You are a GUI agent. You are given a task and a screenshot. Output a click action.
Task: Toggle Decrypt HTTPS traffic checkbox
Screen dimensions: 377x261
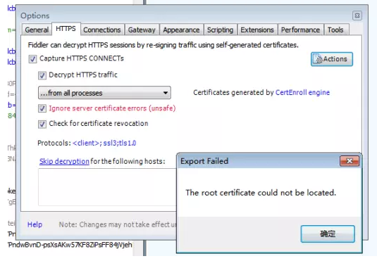click(x=42, y=75)
